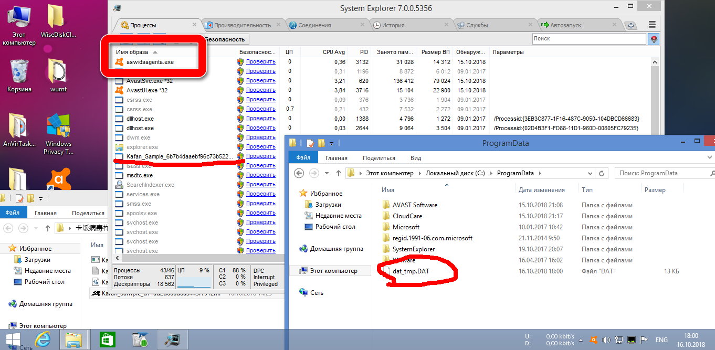Screen dimensions: 715x350
Task: Select the services.exe process row
Action: [142, 194]
